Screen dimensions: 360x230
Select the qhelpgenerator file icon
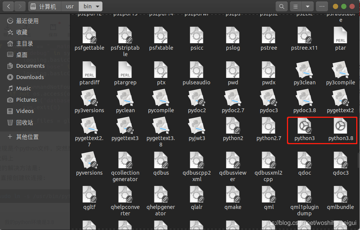coord(161,194)
